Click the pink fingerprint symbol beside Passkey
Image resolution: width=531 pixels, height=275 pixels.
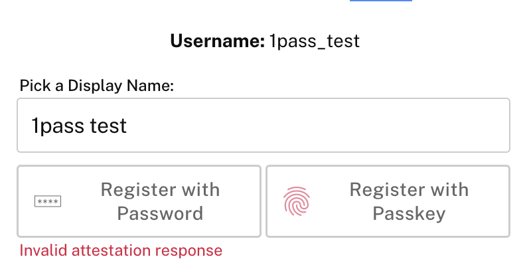point(297,201)
